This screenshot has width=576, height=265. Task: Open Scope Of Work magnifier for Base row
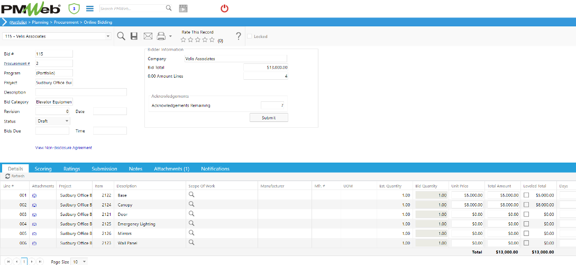tap(191, 195)
